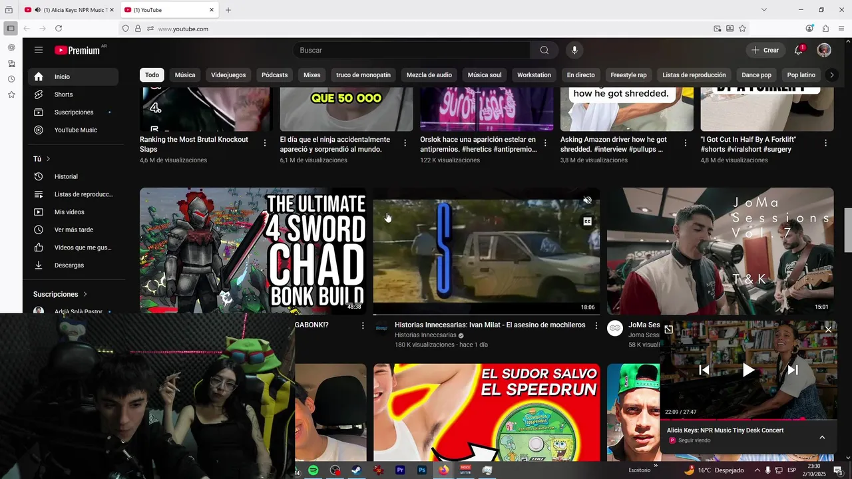Open Spotify from the taskbar
Screen dimensions: 852x479
[x=314, y=470]
